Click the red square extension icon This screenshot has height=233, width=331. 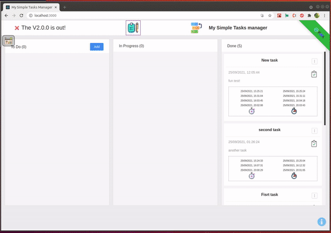279,15
